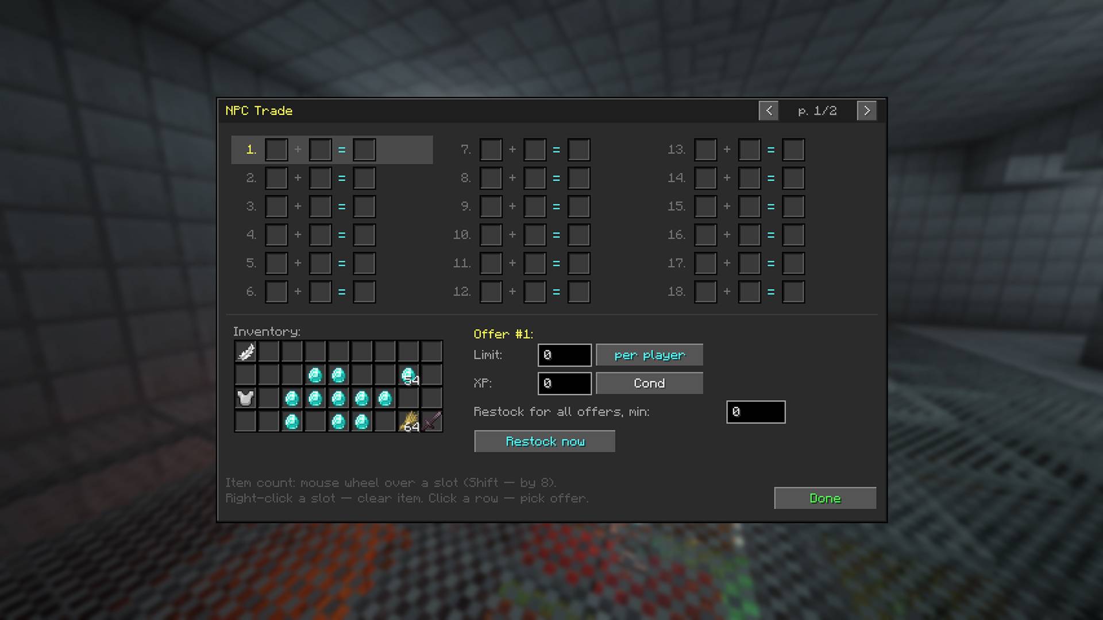Screen dimensions: 1103x620
Task: Go to the previous trade page
Action: click(x=769, y=110)
